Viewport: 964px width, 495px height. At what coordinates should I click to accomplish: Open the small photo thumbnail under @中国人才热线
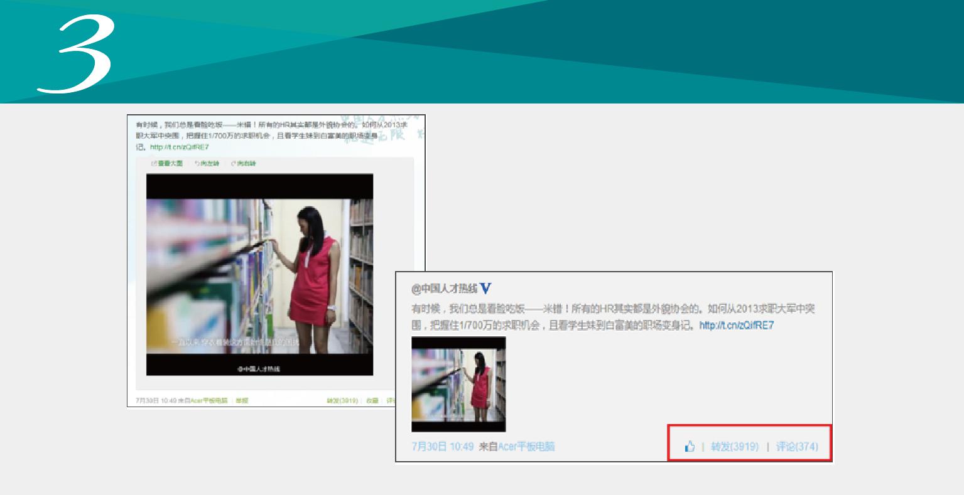458,384
